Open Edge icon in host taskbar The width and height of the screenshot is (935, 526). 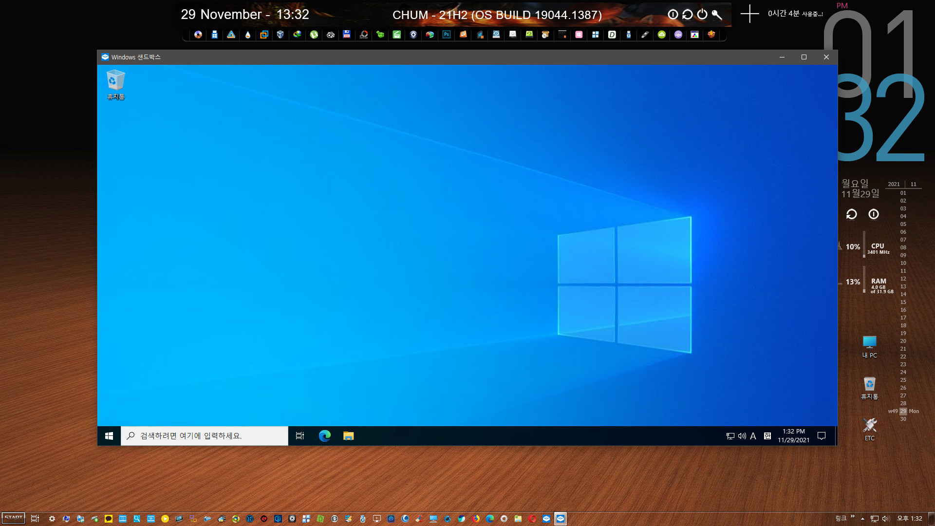(490, 519)
